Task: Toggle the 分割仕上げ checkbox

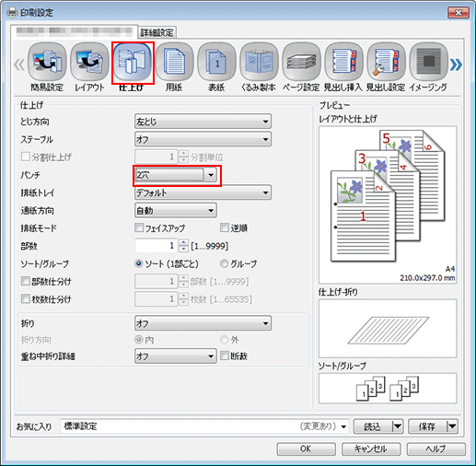Action: pyautogui.click(x=25, y=157)
